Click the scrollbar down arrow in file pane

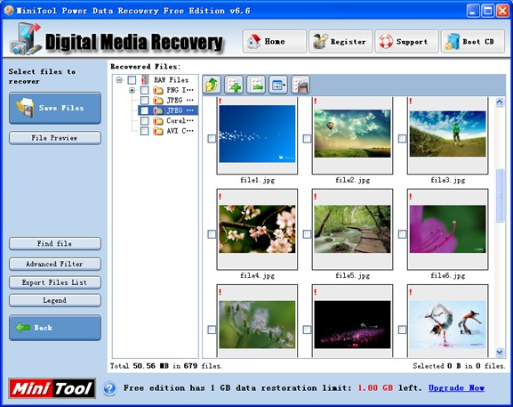tap(500, 353)
